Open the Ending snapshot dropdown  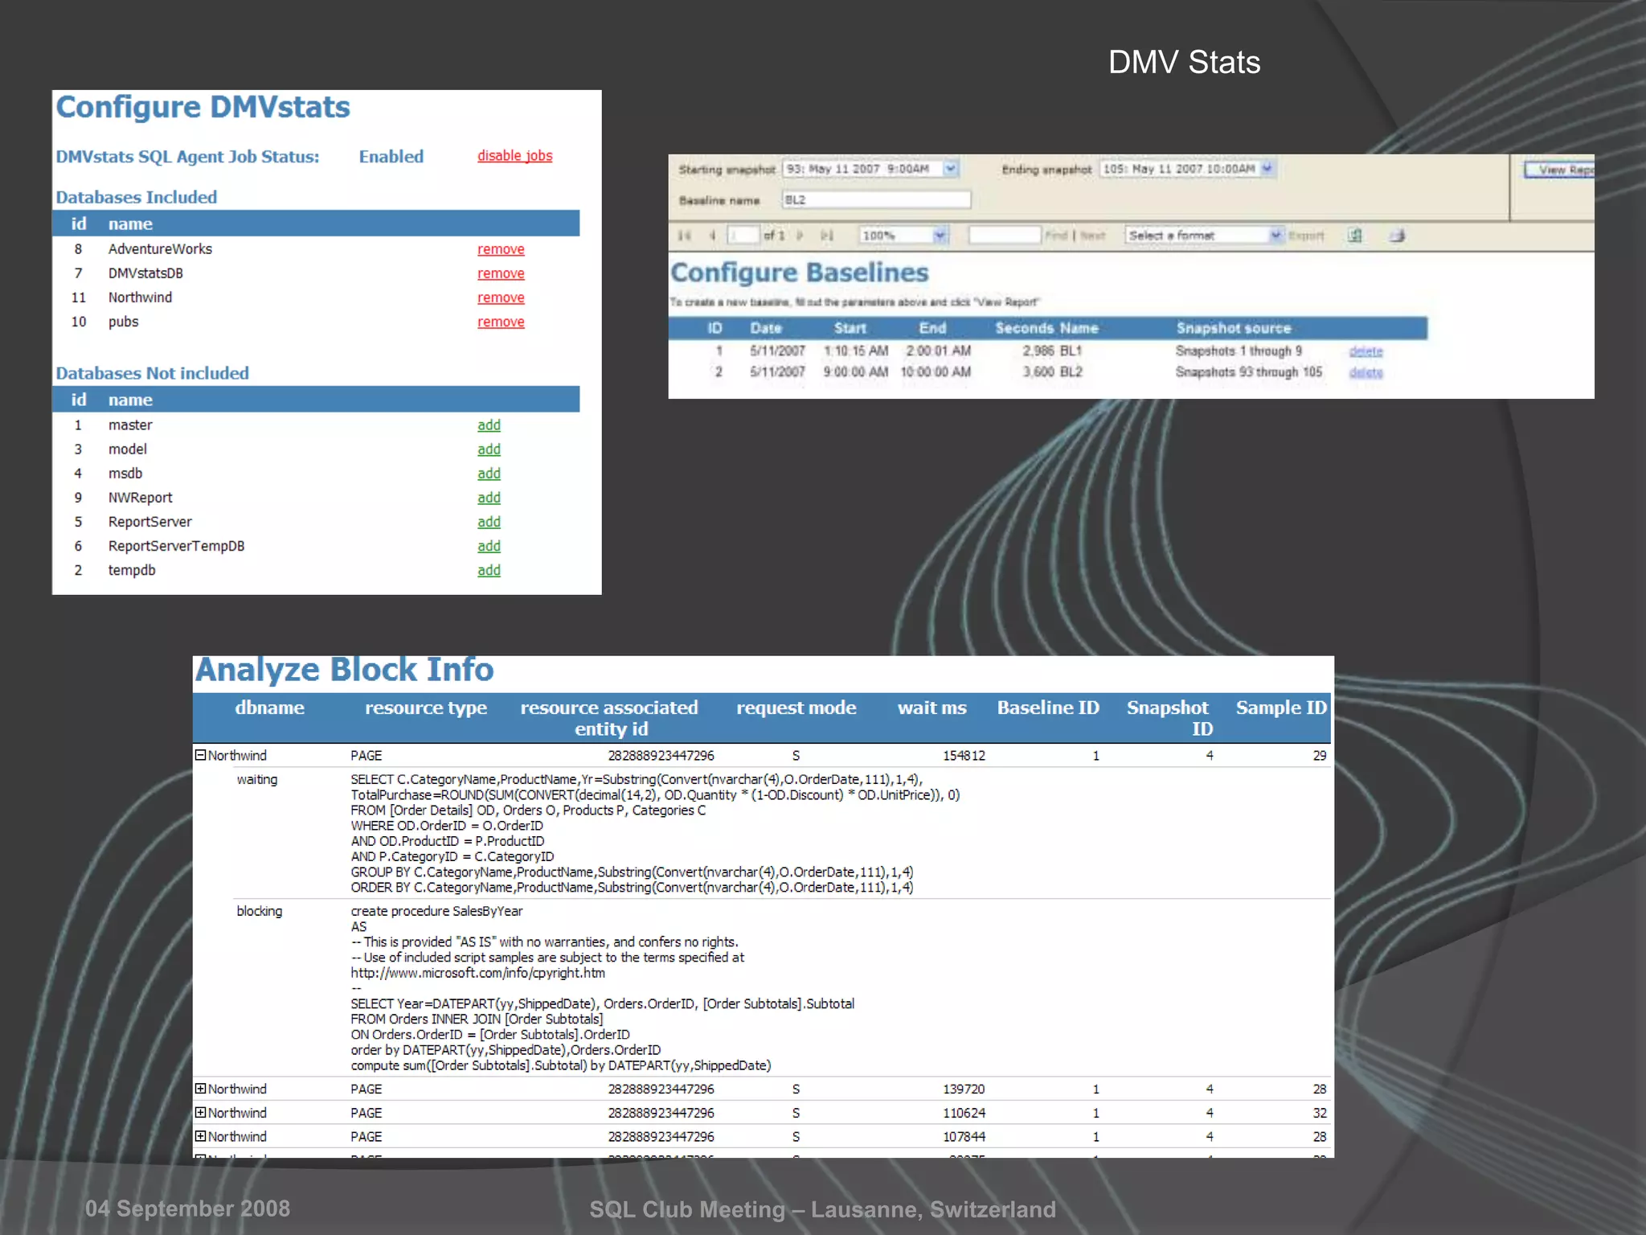(1267, 169)
